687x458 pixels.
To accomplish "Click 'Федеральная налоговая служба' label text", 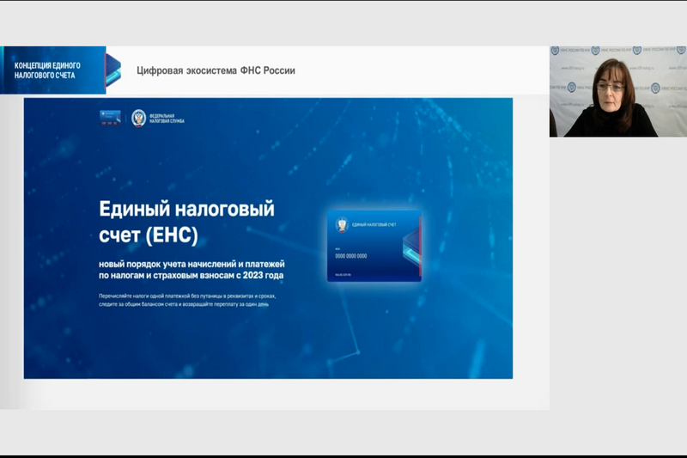I will coord(167,119).
